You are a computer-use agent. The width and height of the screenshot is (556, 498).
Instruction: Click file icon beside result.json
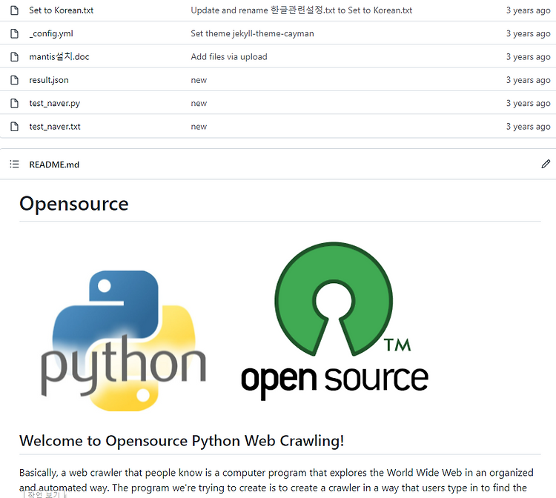(15, 80)
